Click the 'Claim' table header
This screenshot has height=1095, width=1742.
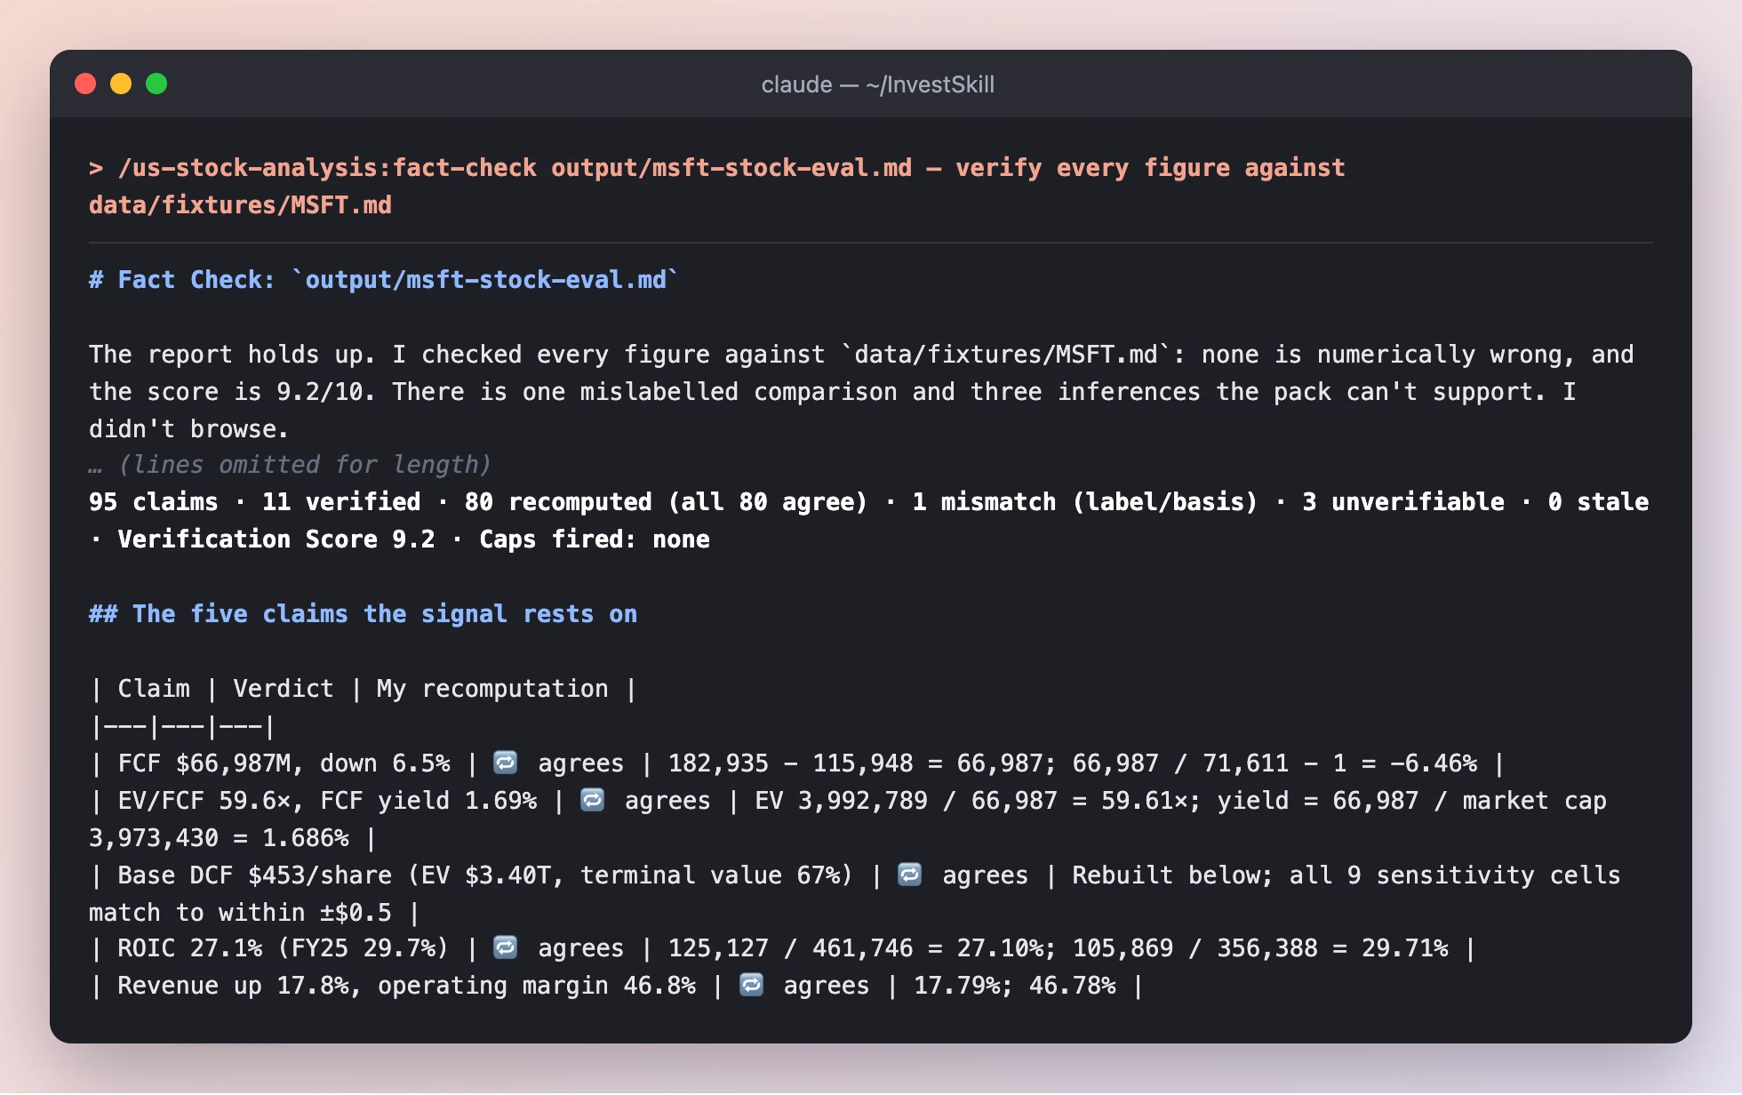click(x=154, y=689)
